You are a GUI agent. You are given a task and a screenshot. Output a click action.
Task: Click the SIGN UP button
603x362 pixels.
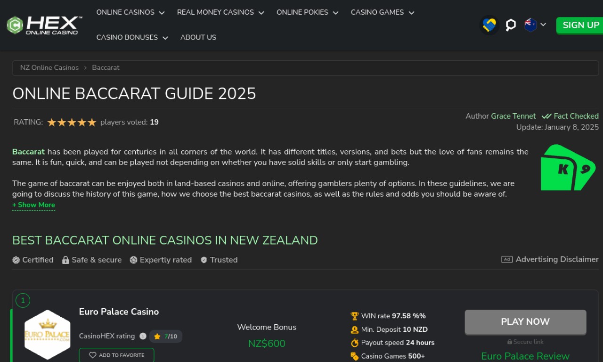[581, 25]
